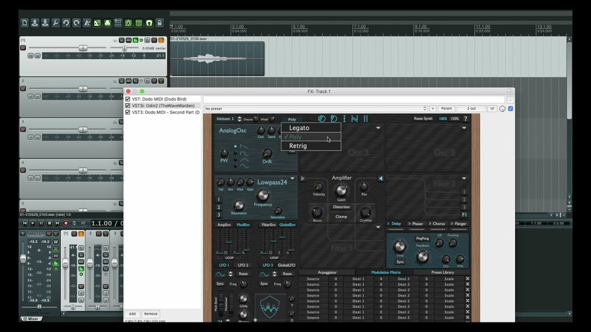This screenshot has width=591, height=332.
Task: Toggle the snap magnet icon in toolbar
Action: 149,23
